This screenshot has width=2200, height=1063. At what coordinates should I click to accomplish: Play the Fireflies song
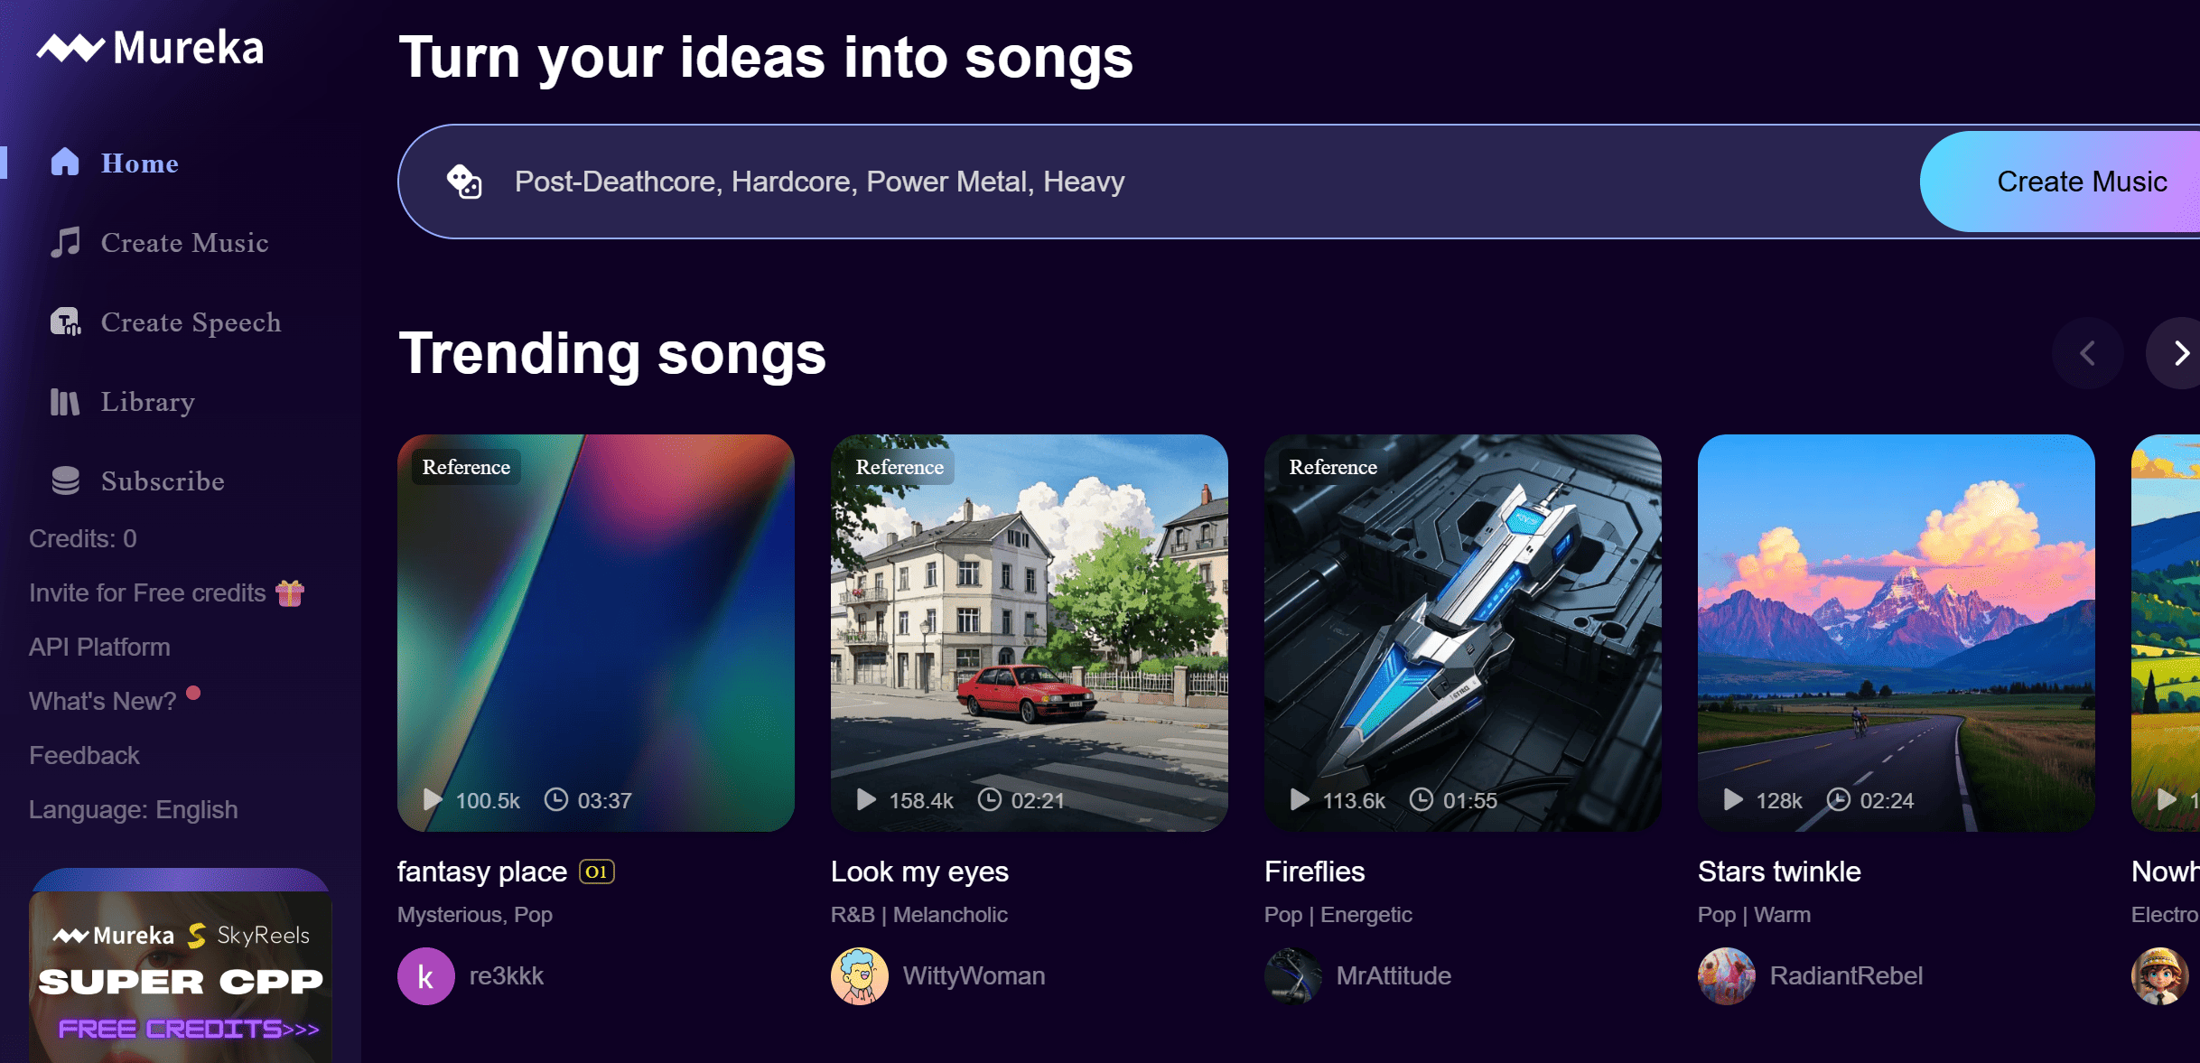(1300, 799)
